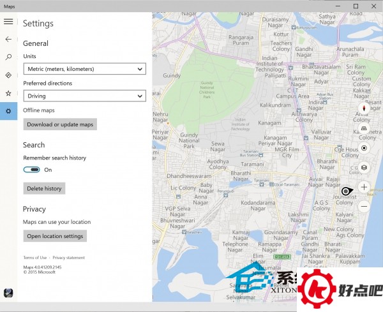Open the Terms of Use link

coord(35,258)
